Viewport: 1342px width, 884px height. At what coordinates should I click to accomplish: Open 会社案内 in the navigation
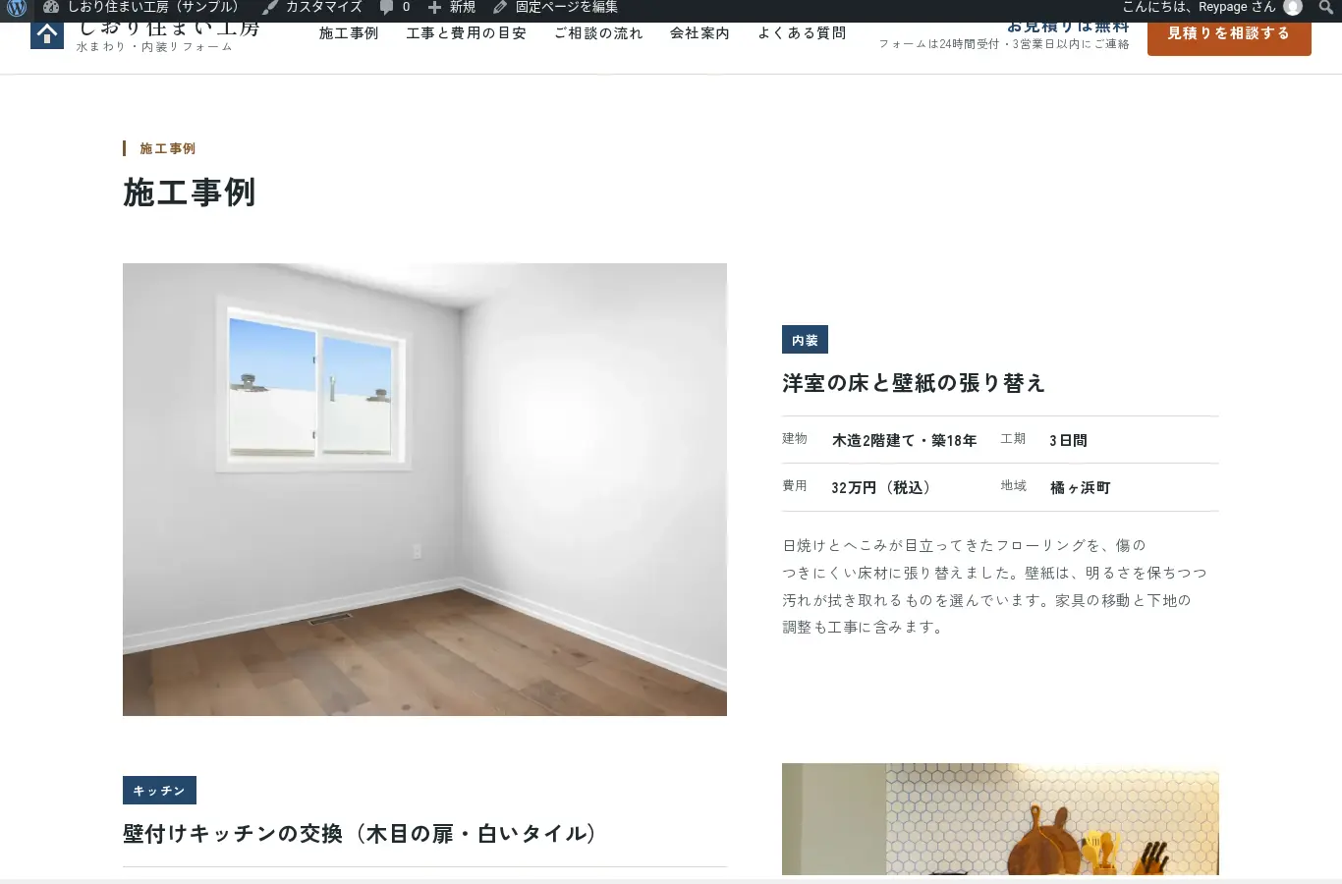[x=699, y=33]
